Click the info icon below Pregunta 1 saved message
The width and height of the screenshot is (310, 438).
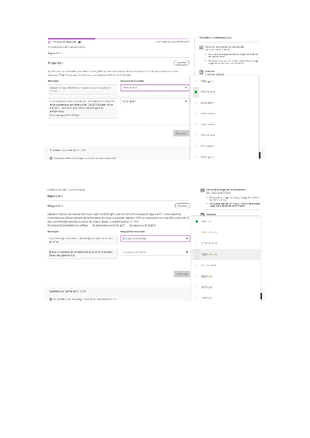point(51,158)
